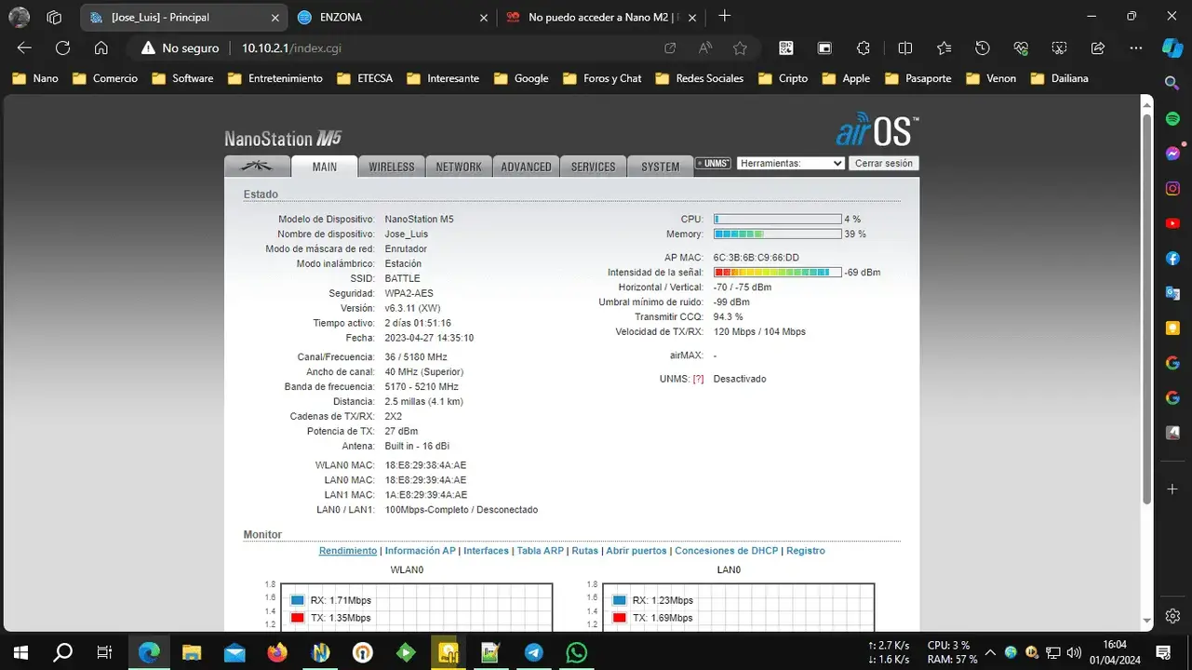This screenshot has height=670, width=1192.
Task: Open browser History icon
Action: [x=983, y=48]
